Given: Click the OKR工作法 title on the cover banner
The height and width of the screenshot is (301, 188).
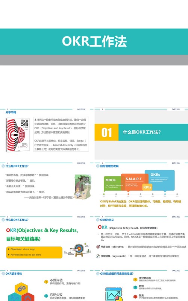Looking at the screenshot, I should [x=94, y=41].
